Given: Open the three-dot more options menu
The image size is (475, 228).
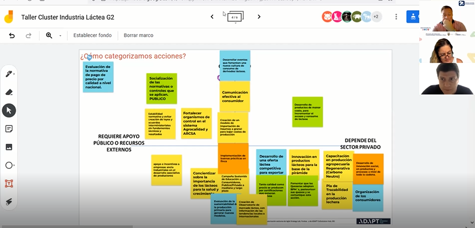Looking at the screenshot, I should tap(396, 17).
